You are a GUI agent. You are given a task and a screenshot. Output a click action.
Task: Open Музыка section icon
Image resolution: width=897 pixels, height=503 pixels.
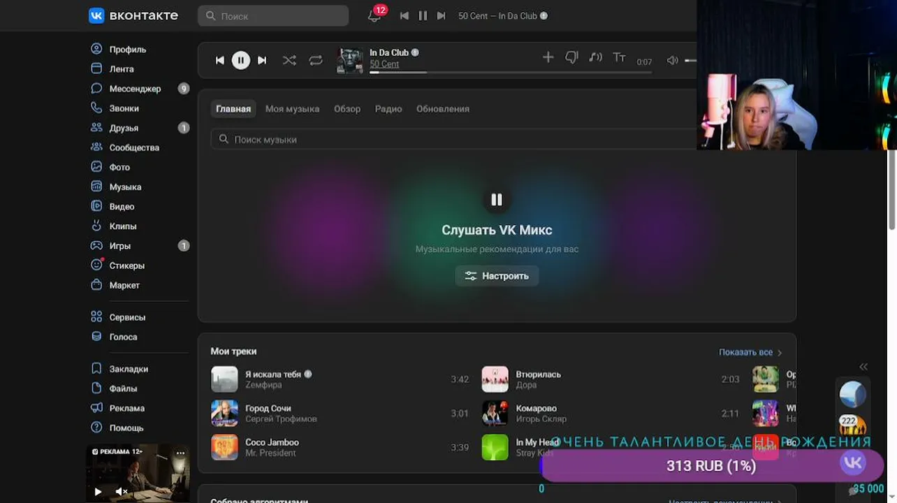coord(97,187)
